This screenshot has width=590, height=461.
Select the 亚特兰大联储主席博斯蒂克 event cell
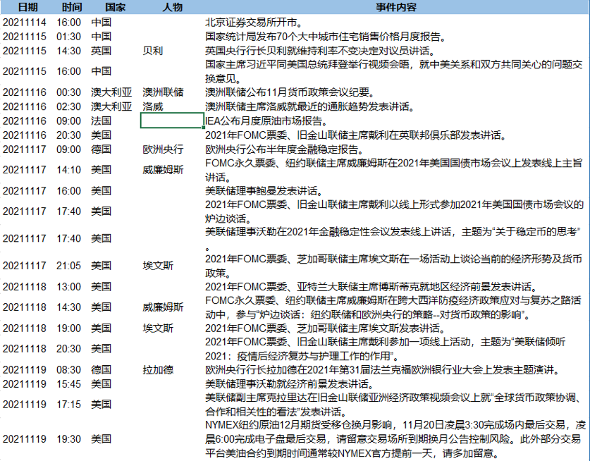tap(371, 287)
